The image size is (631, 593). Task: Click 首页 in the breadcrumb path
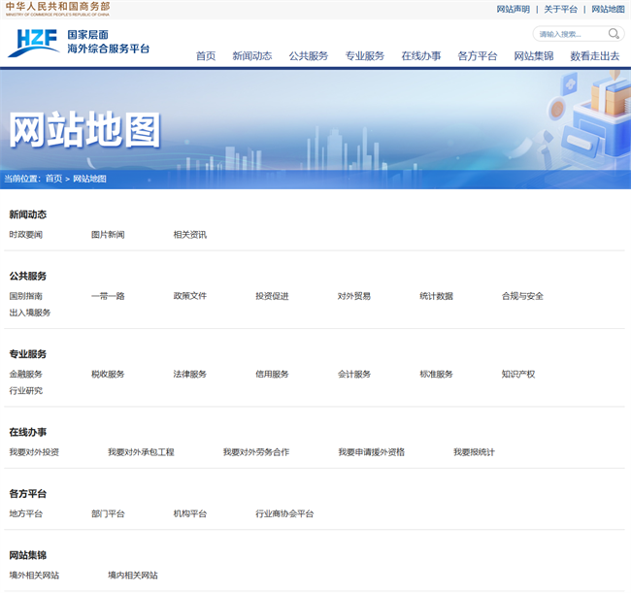[x=53, y=179]
